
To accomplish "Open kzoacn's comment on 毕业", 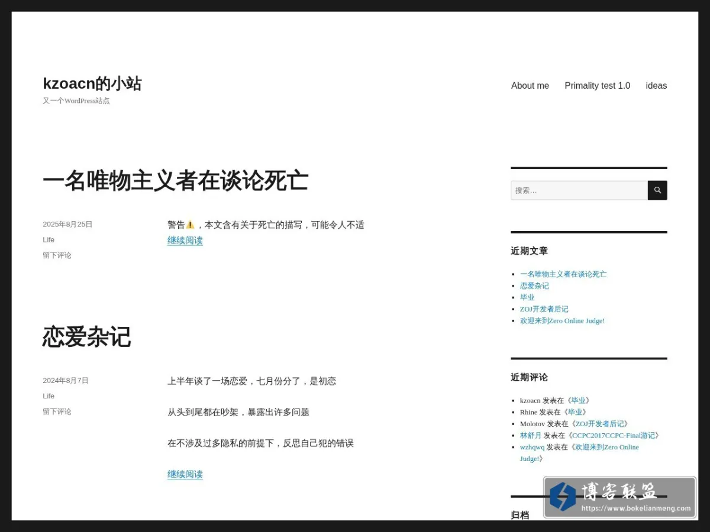I will pyautogui.click(x=578, y=400).
